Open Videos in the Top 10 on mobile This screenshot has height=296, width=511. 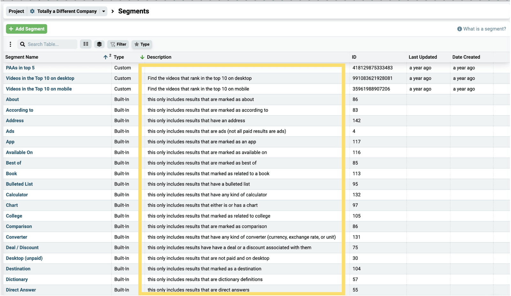coord(39,89)
